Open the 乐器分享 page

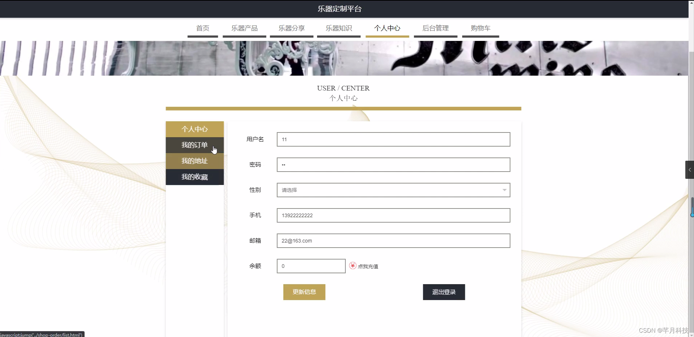291,28
